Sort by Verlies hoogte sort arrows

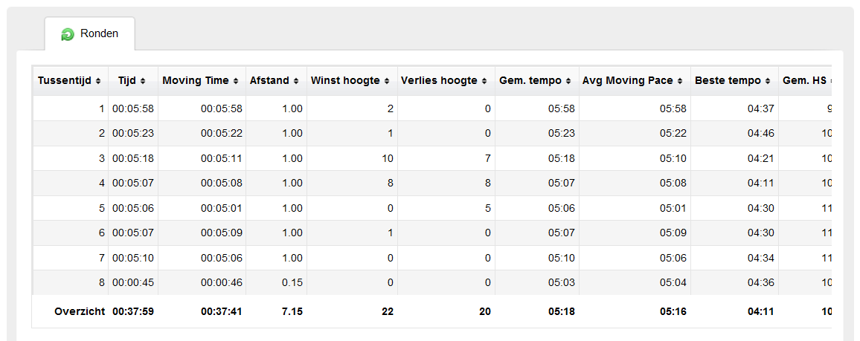pyautogui.click(x=484, y=81)
